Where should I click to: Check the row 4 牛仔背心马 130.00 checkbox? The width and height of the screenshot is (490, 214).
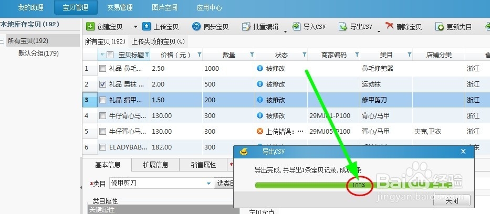click(102, 116)
